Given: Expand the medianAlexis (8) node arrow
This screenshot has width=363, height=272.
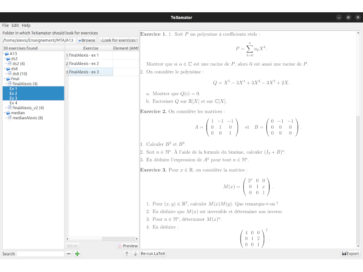Looking at the screenshot, I should (x=6, y=118).
